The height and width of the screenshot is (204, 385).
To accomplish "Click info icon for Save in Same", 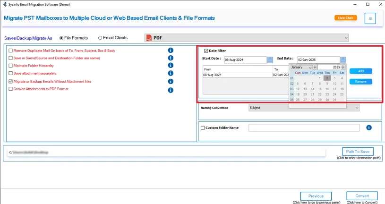I will coord(171,58).
